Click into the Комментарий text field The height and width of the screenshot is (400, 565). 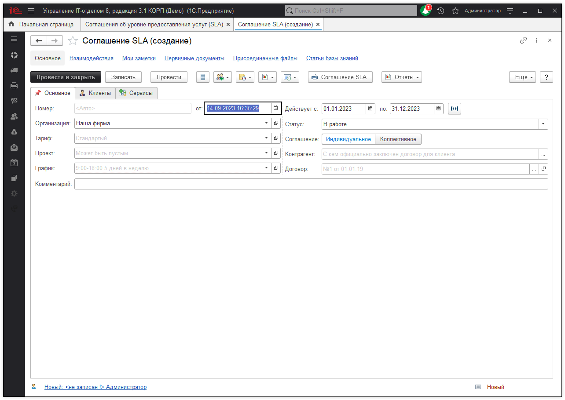click(x=311, y=184)
